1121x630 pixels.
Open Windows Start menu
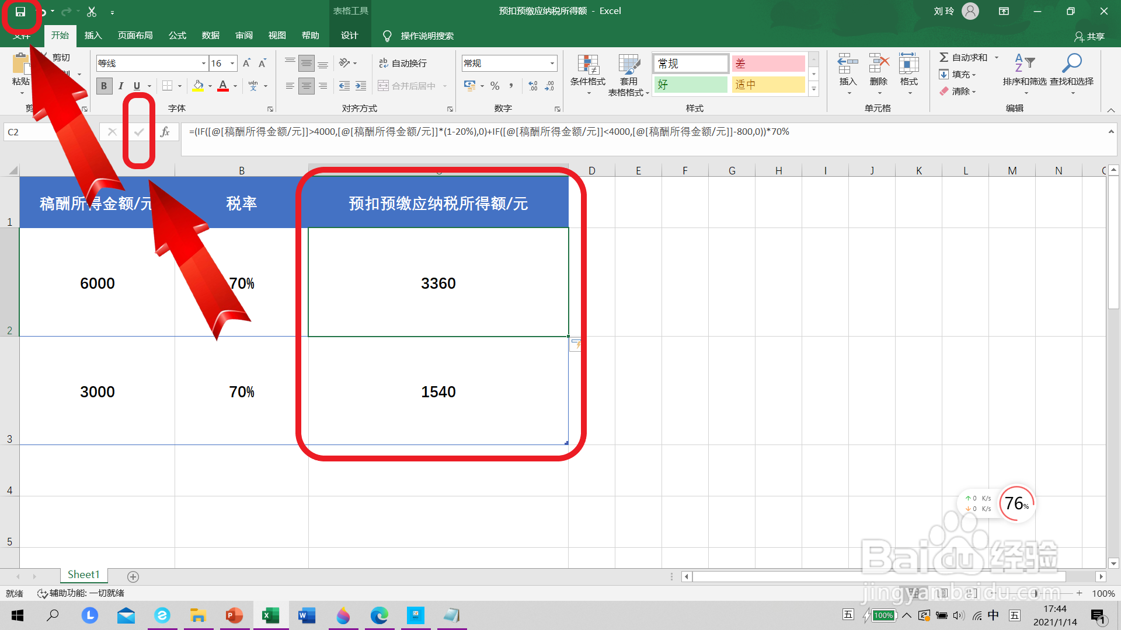pos(18,615)
